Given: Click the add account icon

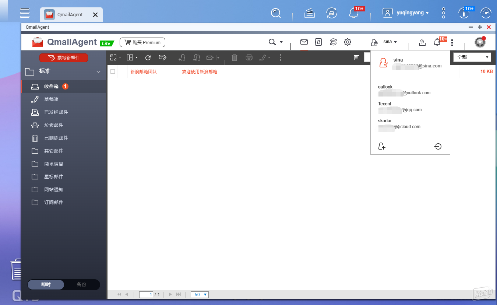Looking at the screenshot, I should click(x=382, y=146).
